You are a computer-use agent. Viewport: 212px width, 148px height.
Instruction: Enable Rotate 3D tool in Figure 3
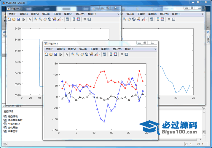(87, 54)
